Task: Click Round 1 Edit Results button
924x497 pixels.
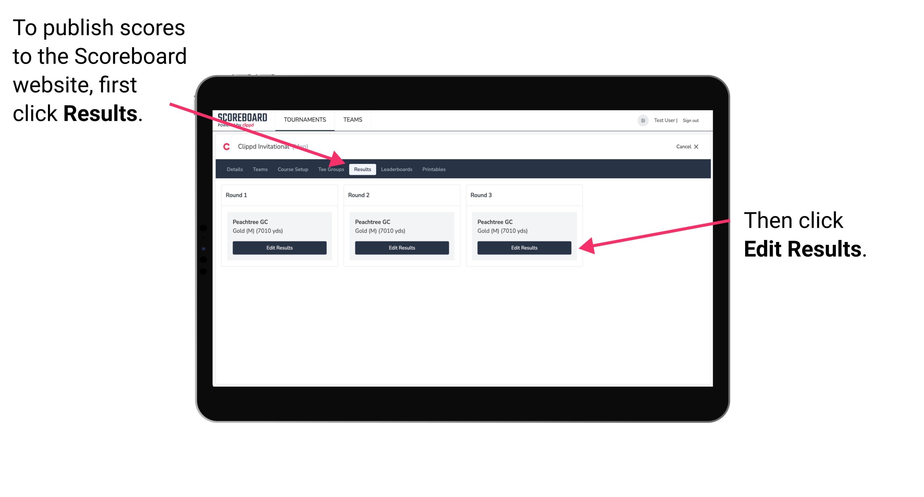Action: [280, 248]
